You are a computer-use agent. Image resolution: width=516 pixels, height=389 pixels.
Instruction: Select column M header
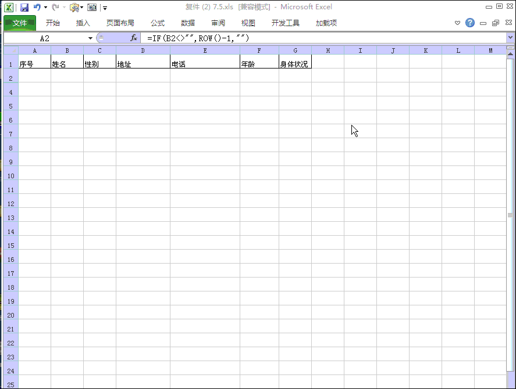coord(490,51)
